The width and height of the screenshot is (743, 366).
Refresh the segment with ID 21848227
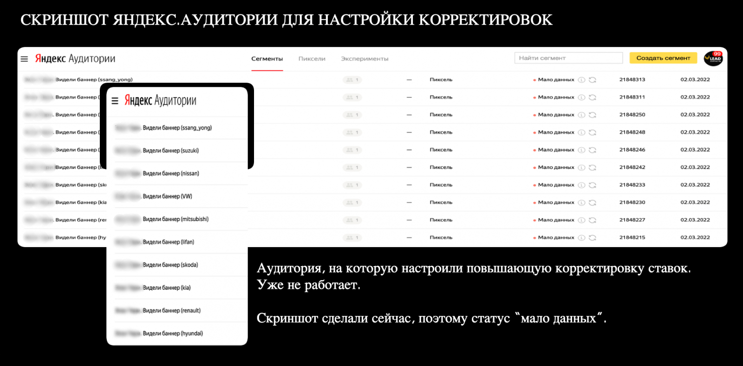pyautogui.click(x=593, y=220)
